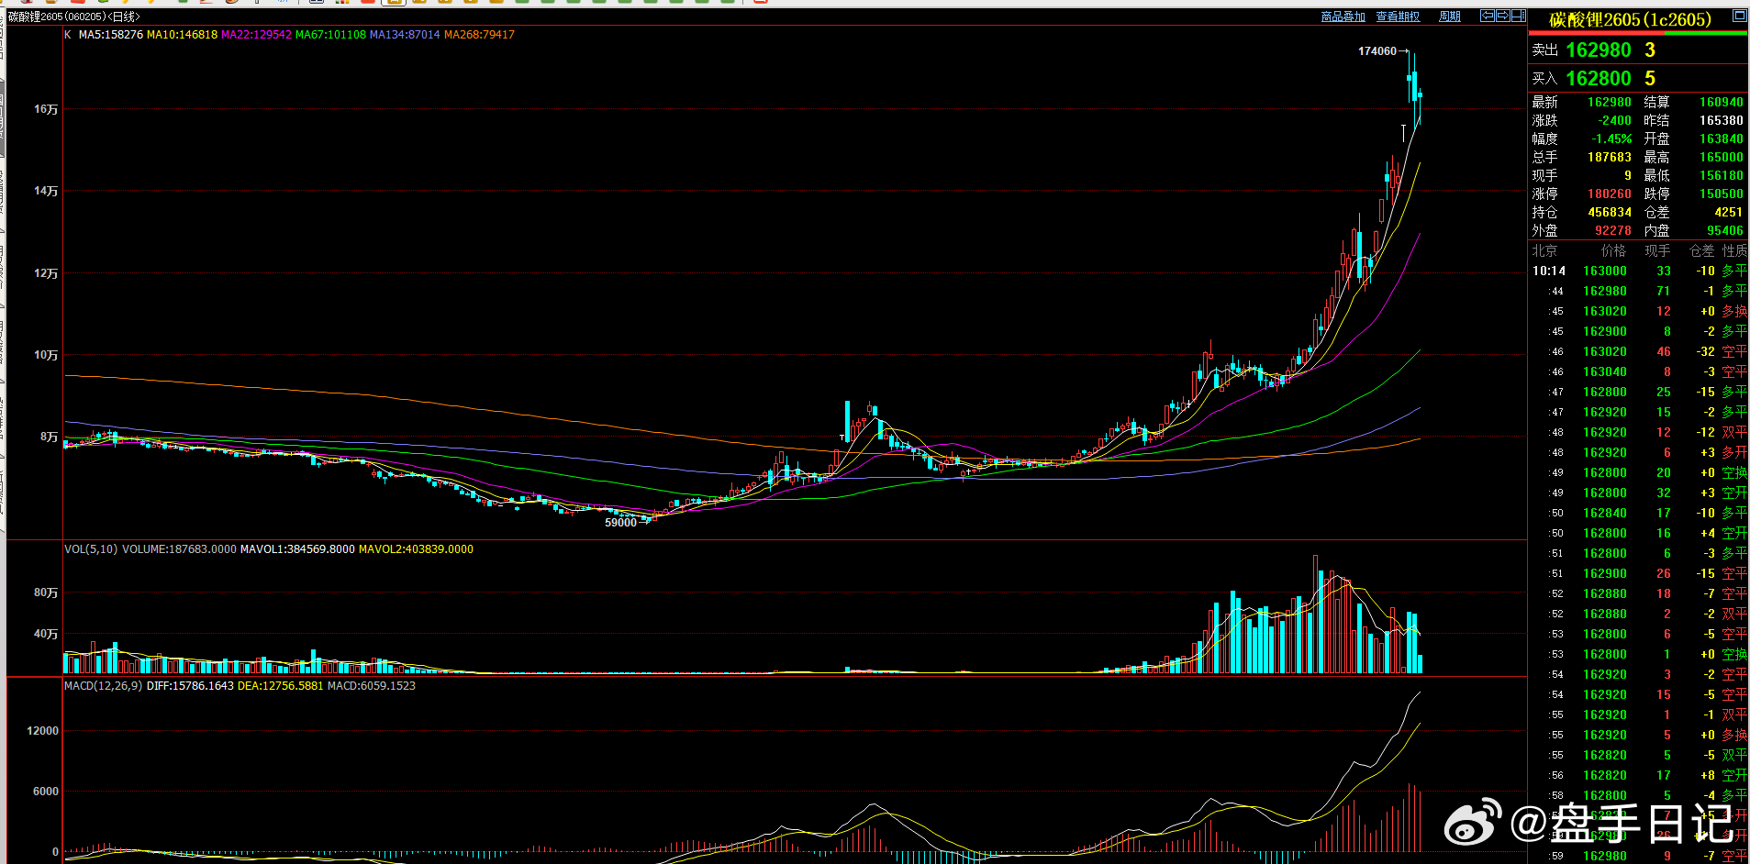
Task: Click the DIFF:15786.1643 value
Action: click(190, 686)
